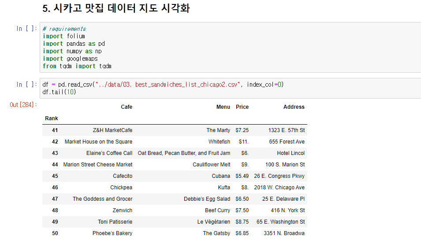This screenshot has height=243, width=421.
Task: Click menu cell 'Kufta'
Action: tap(224, 188)
